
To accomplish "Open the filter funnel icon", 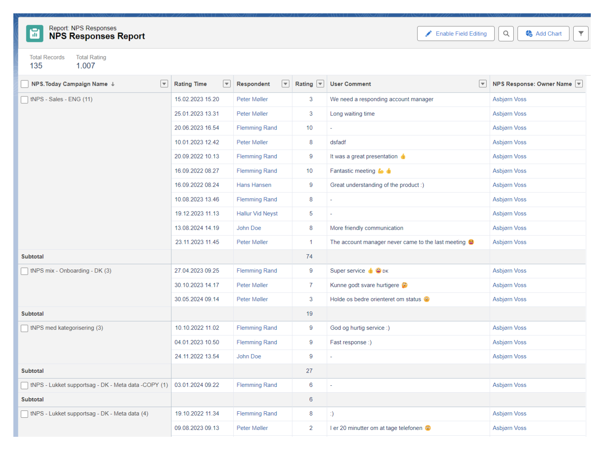I will (580, 34).
